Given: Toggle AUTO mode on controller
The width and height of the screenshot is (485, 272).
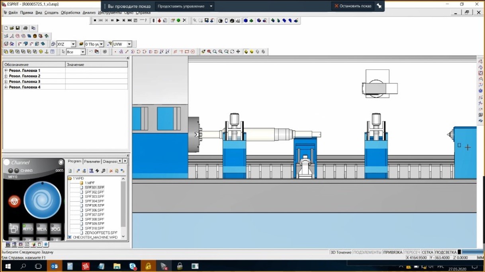Looking at the screenshot, I should point(28,229).
